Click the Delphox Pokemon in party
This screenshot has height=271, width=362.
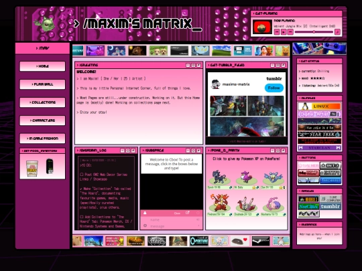point(220,203)
